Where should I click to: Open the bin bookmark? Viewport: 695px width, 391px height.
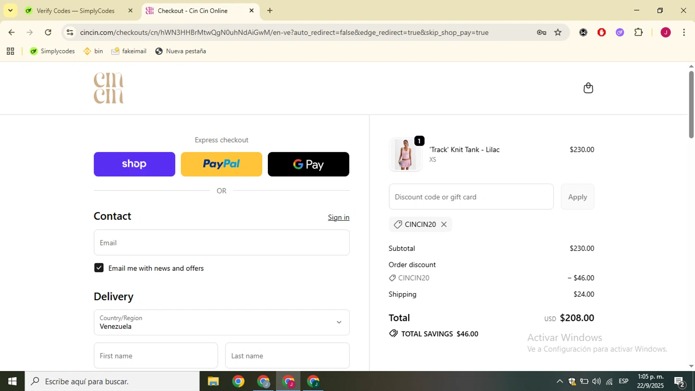point(93,51)
